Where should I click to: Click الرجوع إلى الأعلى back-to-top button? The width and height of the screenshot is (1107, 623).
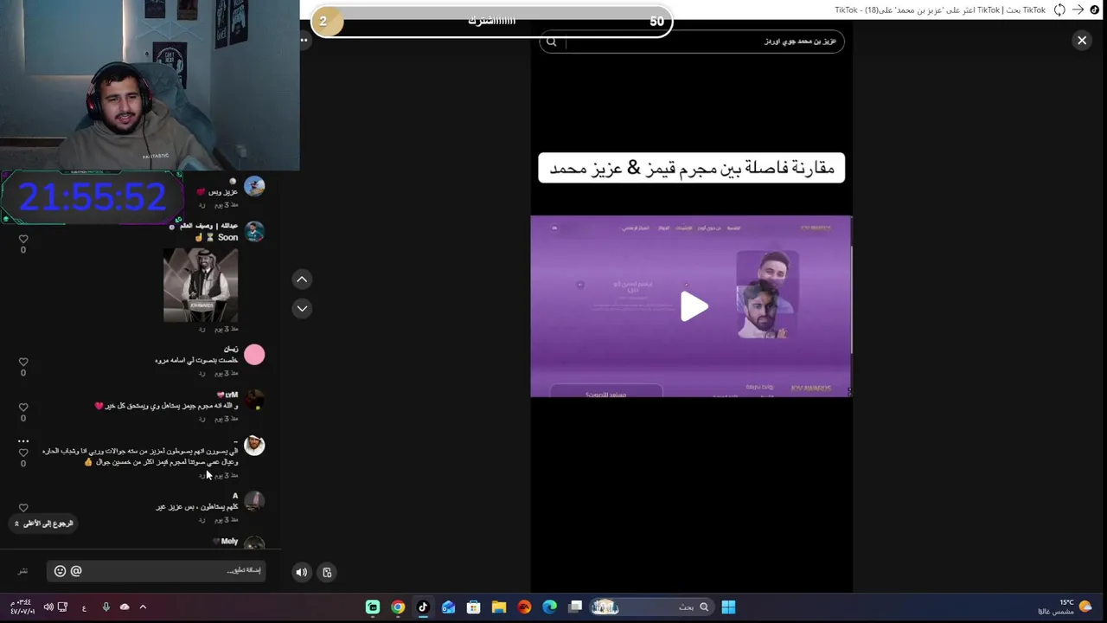[44, 523]
